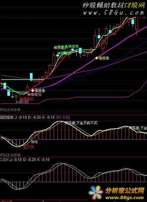Click the colorful flower logo of 分析家公式网
The image size is (147, 202).
[96, 193]
